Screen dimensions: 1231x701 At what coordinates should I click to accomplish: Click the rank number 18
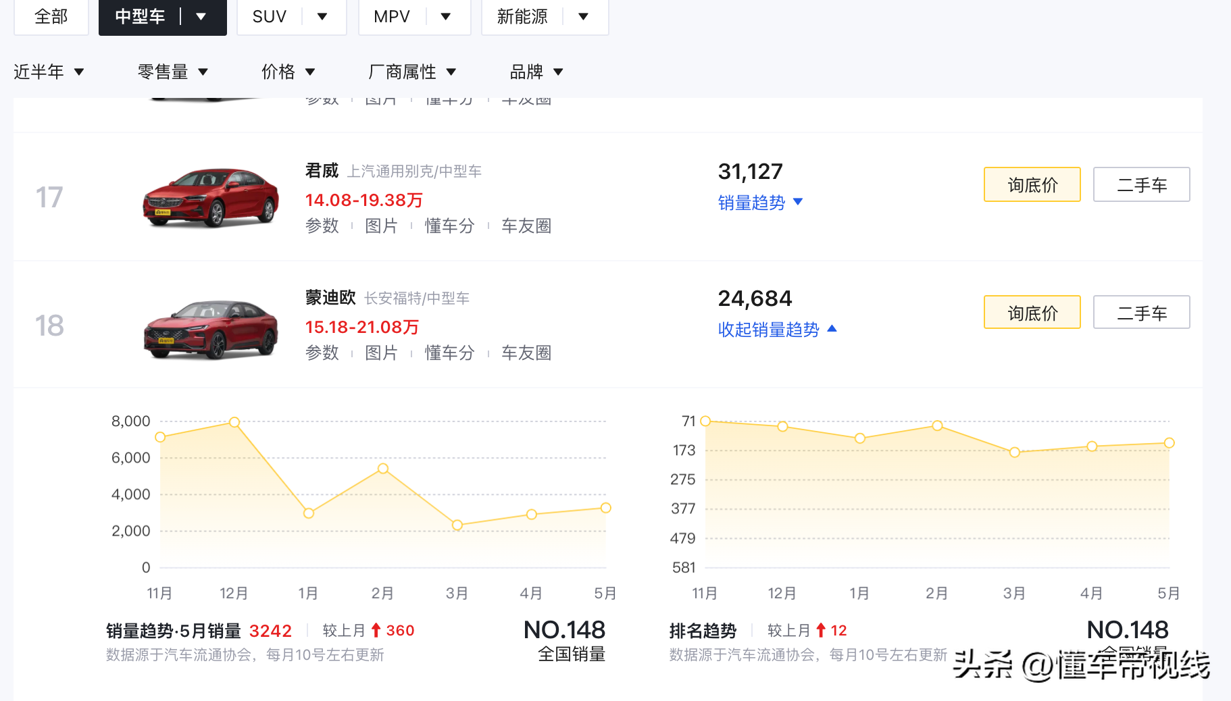49,326
